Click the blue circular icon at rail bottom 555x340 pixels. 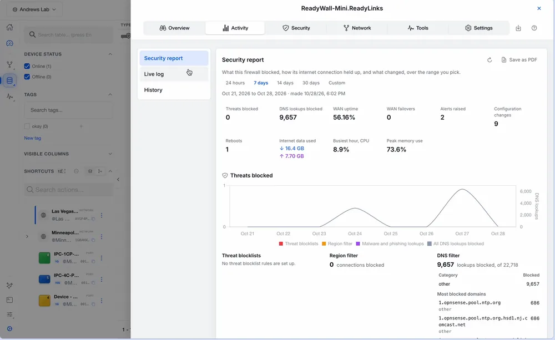[9, 329]
